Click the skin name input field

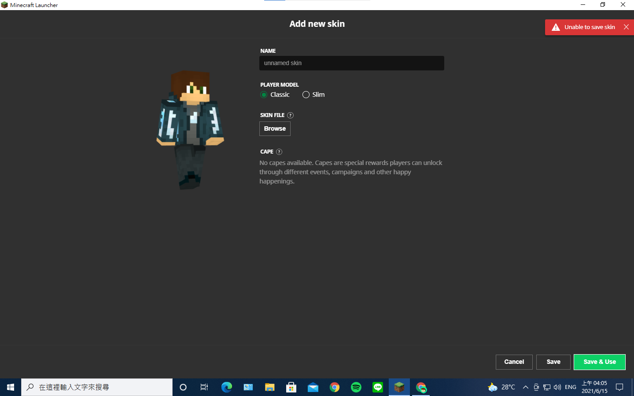coord(351,63)
